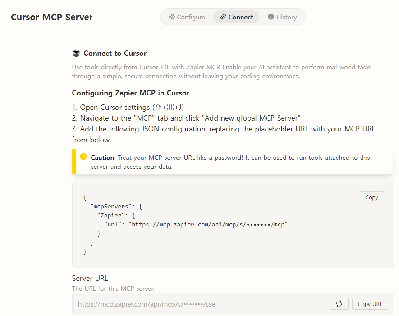
Task: Copy the JSON configuration snippet
Action: 371,197
